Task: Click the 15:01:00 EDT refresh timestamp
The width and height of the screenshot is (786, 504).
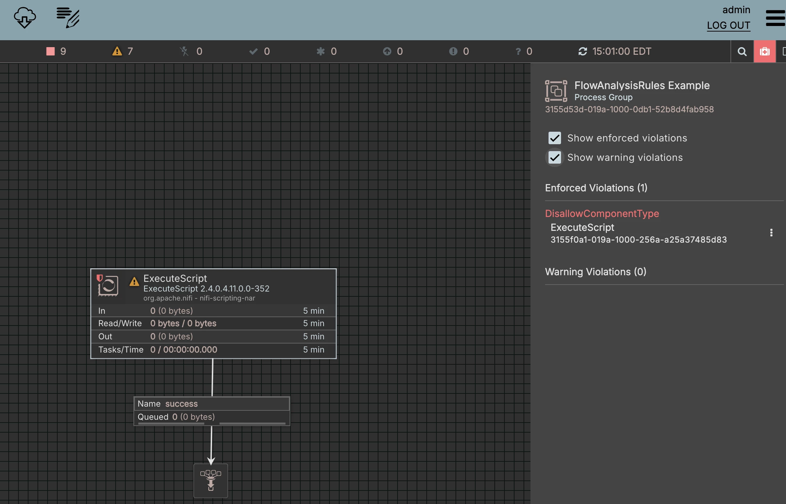Action: tap(621, 51)
